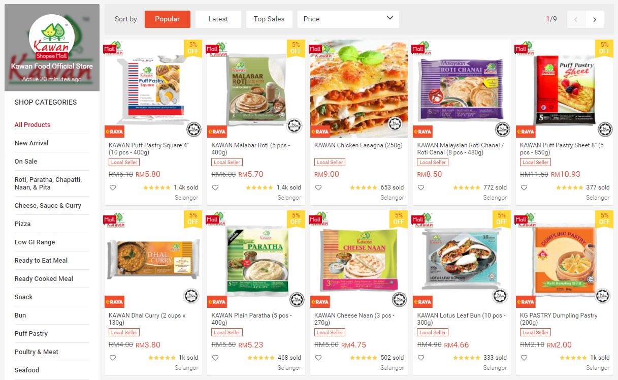The width and height of the screenshot is (618, 380).
Task: Go to next page with right arrow
Action: (595, 19)
